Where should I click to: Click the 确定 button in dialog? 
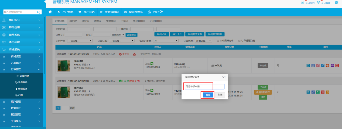[208, 95]
